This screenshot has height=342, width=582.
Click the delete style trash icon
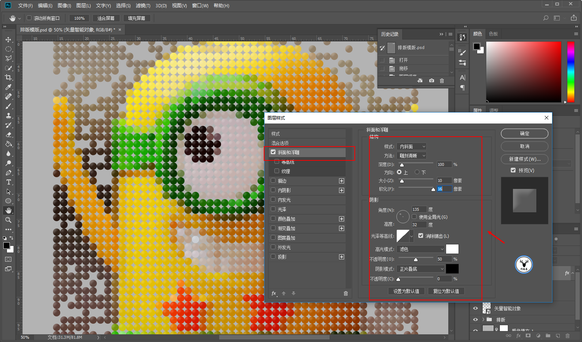pos(346,293)
